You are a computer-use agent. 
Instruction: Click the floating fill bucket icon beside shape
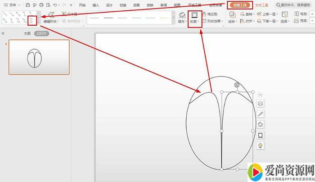coord(260,124)
